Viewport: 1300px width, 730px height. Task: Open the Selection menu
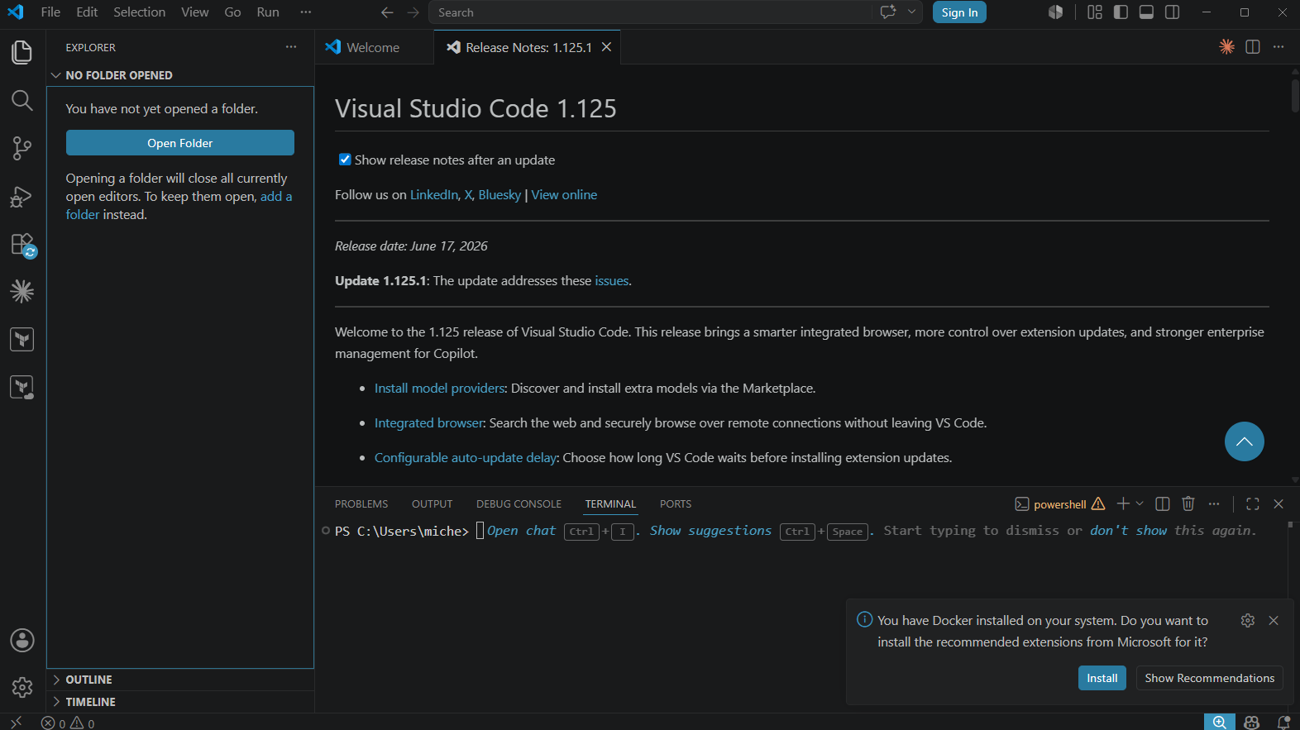pos(140,12)
